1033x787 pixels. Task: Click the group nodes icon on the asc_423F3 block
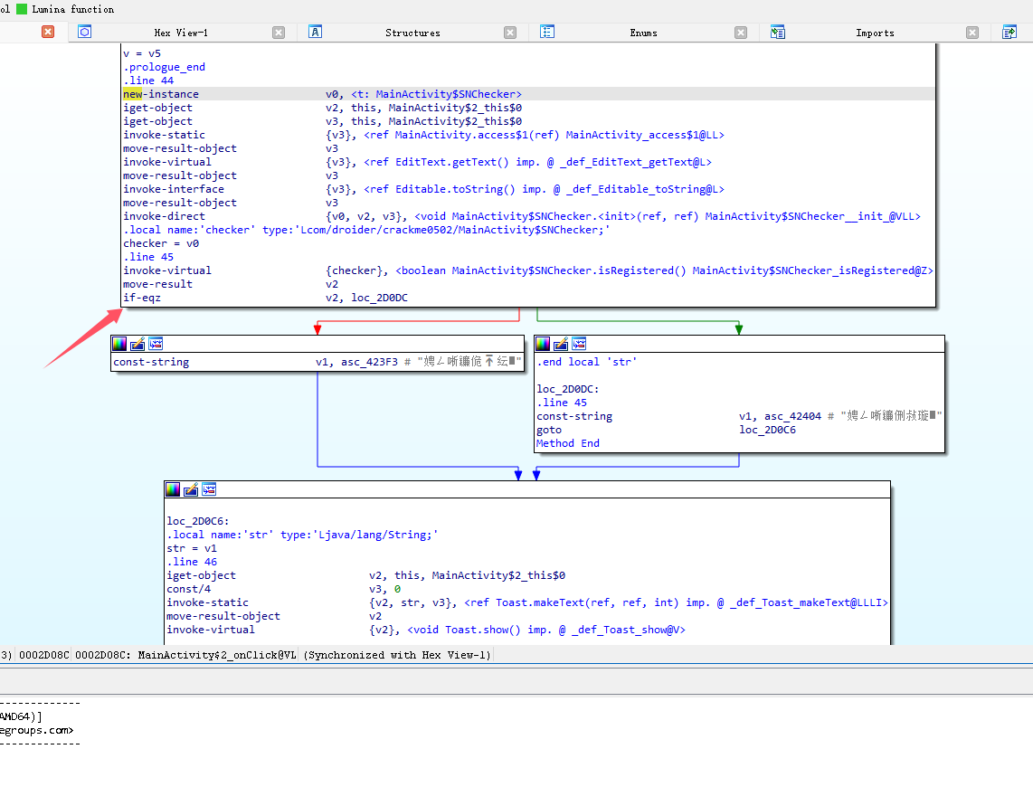[156, 344]
